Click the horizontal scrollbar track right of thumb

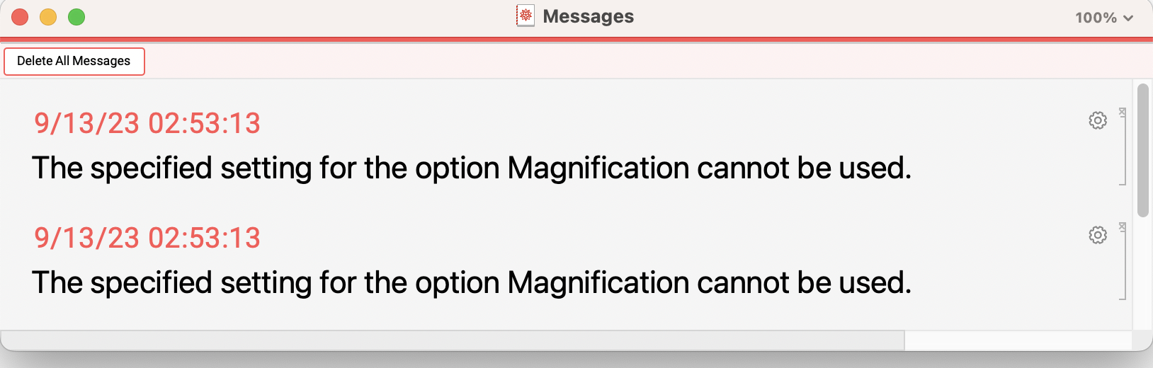coord(1018,341)
